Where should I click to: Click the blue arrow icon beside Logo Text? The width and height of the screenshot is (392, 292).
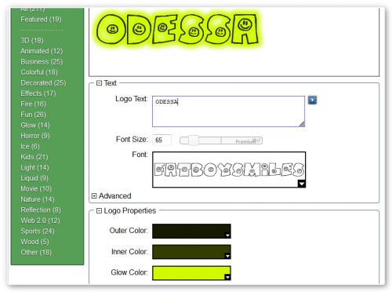(312, 100)
